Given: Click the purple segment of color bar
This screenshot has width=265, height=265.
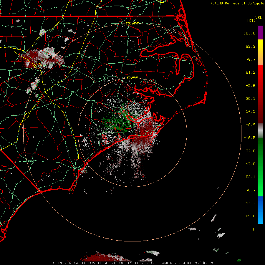Looking at the screenshot, I should point(260,33).
